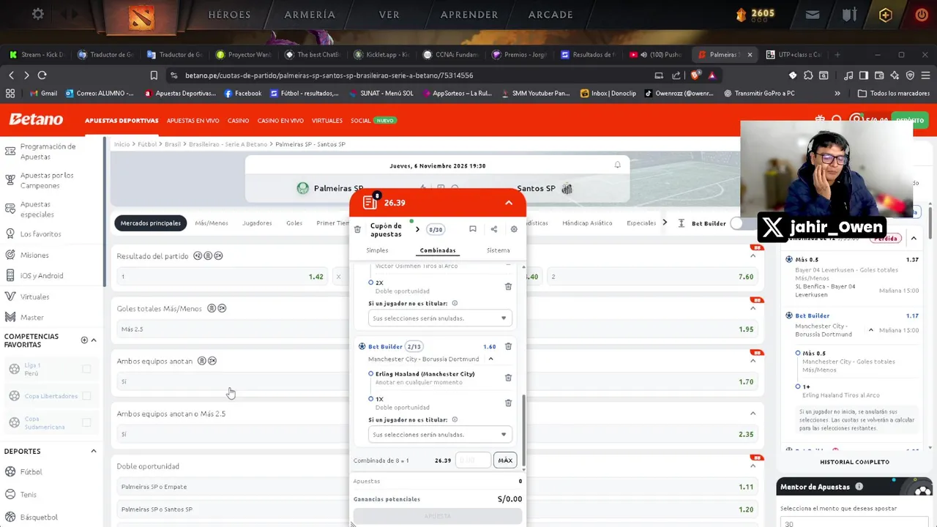Open the Facebook bookmark
The width and height of the screenshot is (937, 527).
click(242, 93)
